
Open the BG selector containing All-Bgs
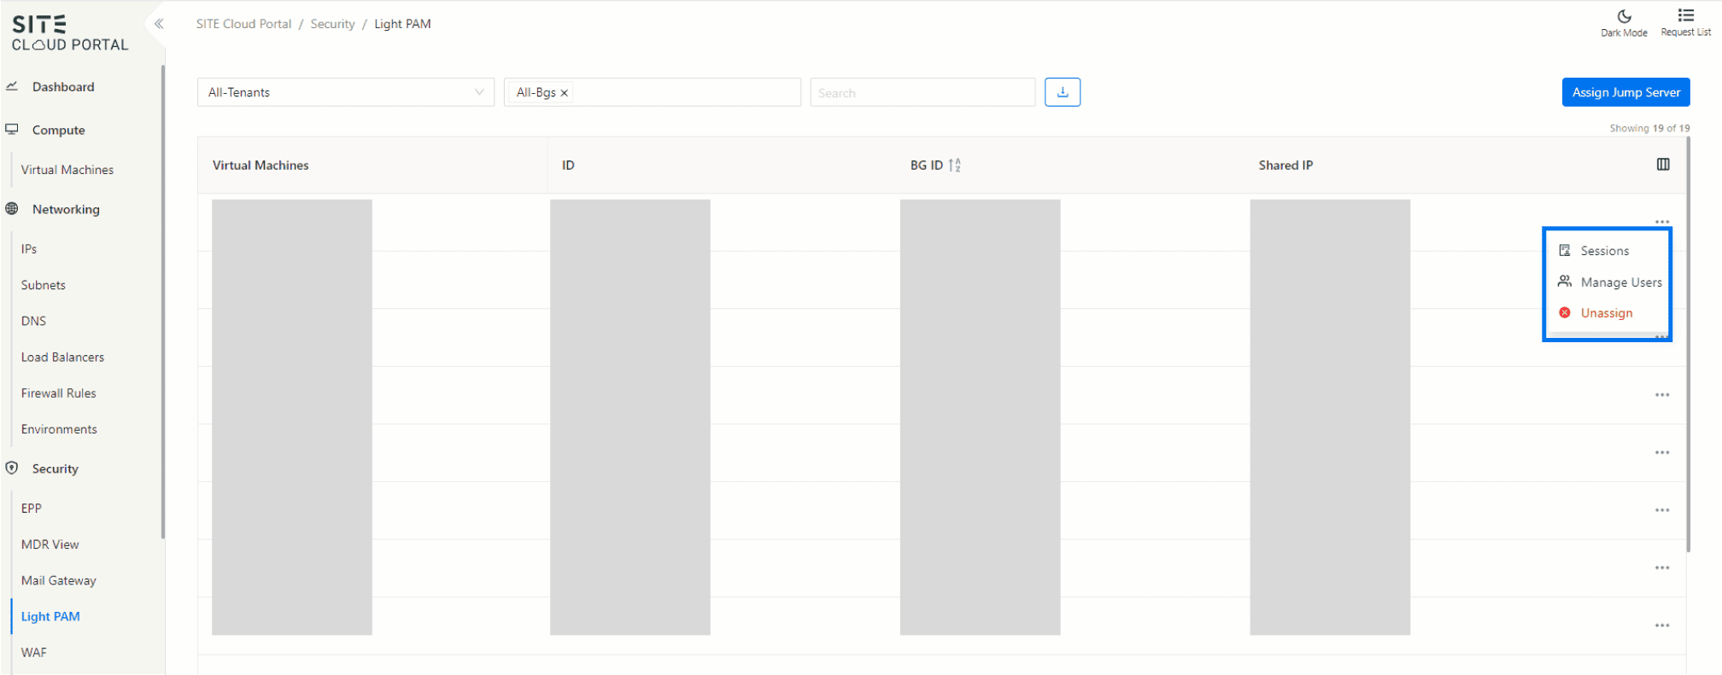pyautogui.click(x=683, y=92)
